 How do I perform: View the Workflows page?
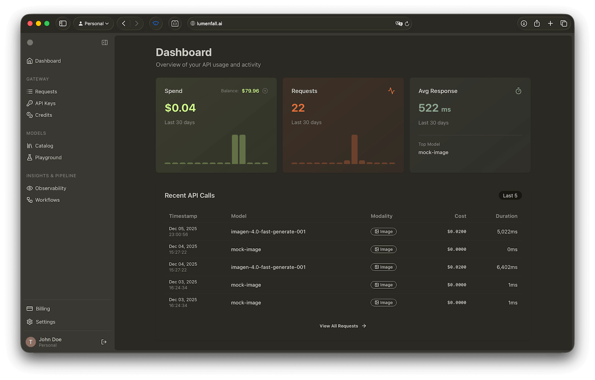coord(47,200)
